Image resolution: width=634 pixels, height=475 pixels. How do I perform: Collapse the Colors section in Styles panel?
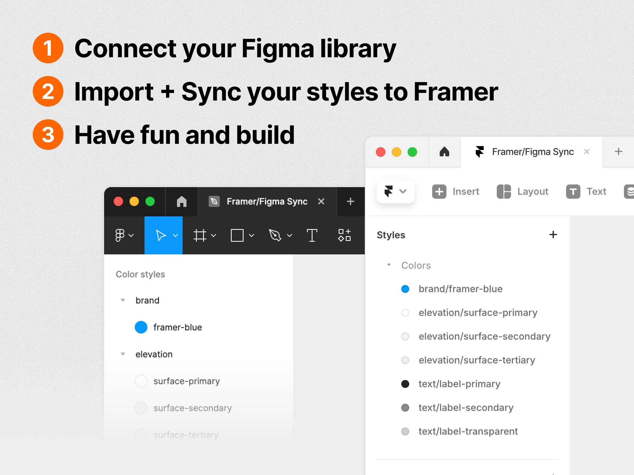[x=389, y=264]
